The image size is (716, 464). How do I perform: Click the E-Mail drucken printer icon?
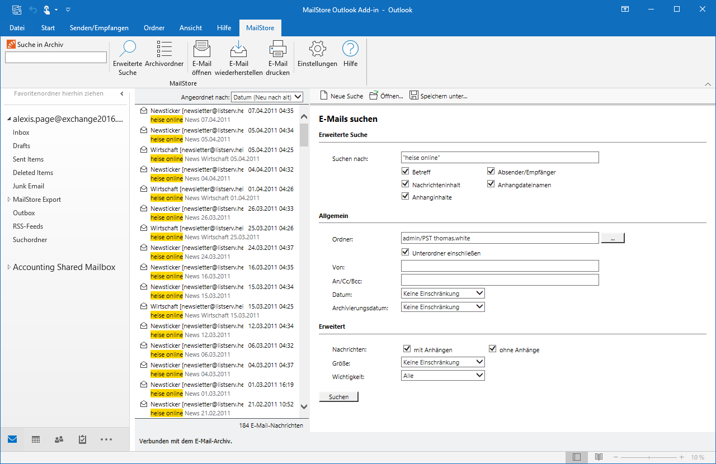pyautogui.click(x=278, y=50)
